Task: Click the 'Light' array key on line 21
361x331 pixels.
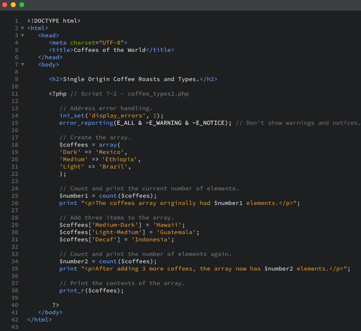Action: tap(72, 167)
